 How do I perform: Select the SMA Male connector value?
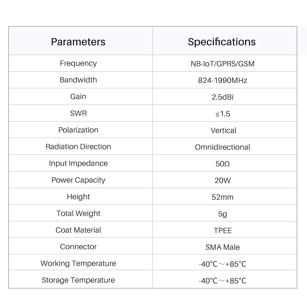223,247
